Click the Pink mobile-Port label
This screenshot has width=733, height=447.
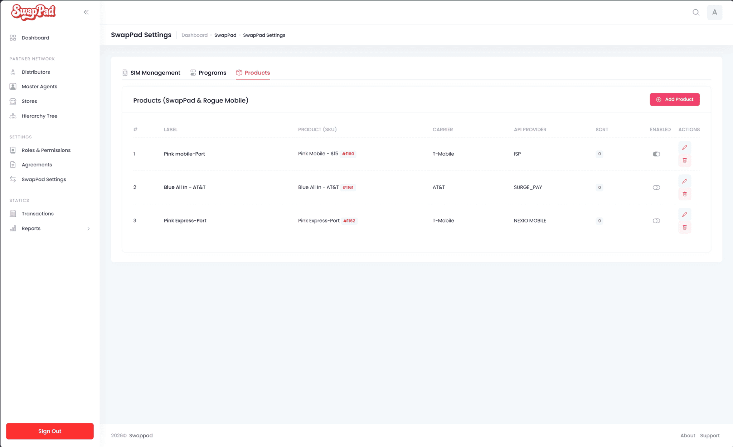(x=184, y=154)
